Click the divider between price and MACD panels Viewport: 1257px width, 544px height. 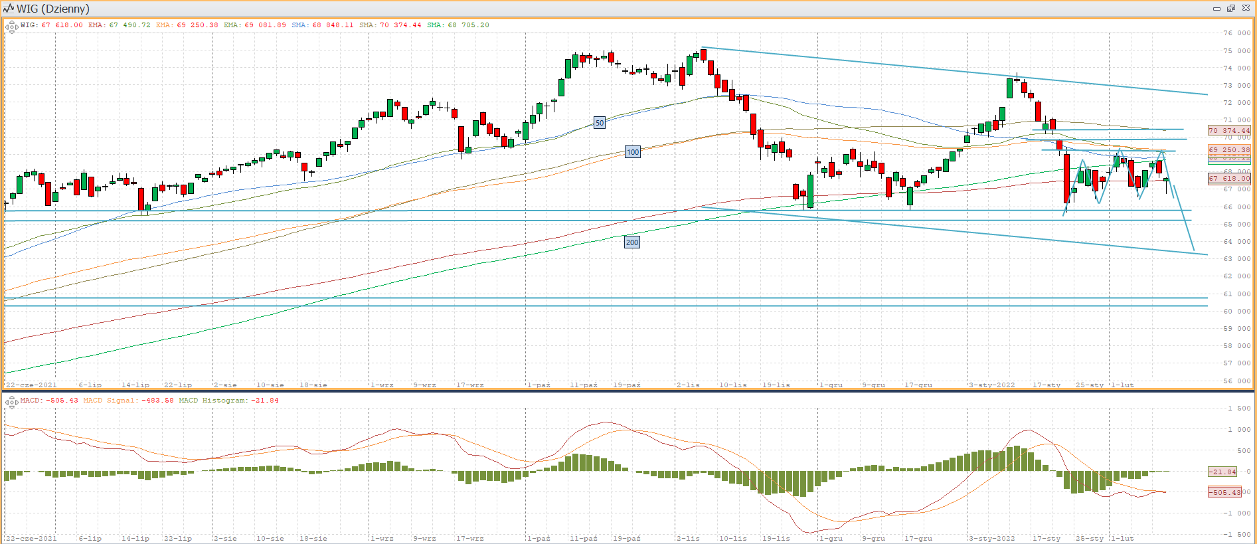pos(628,391)
